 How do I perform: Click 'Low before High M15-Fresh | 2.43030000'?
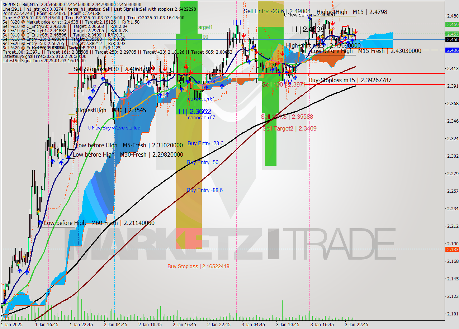[366, 51]
